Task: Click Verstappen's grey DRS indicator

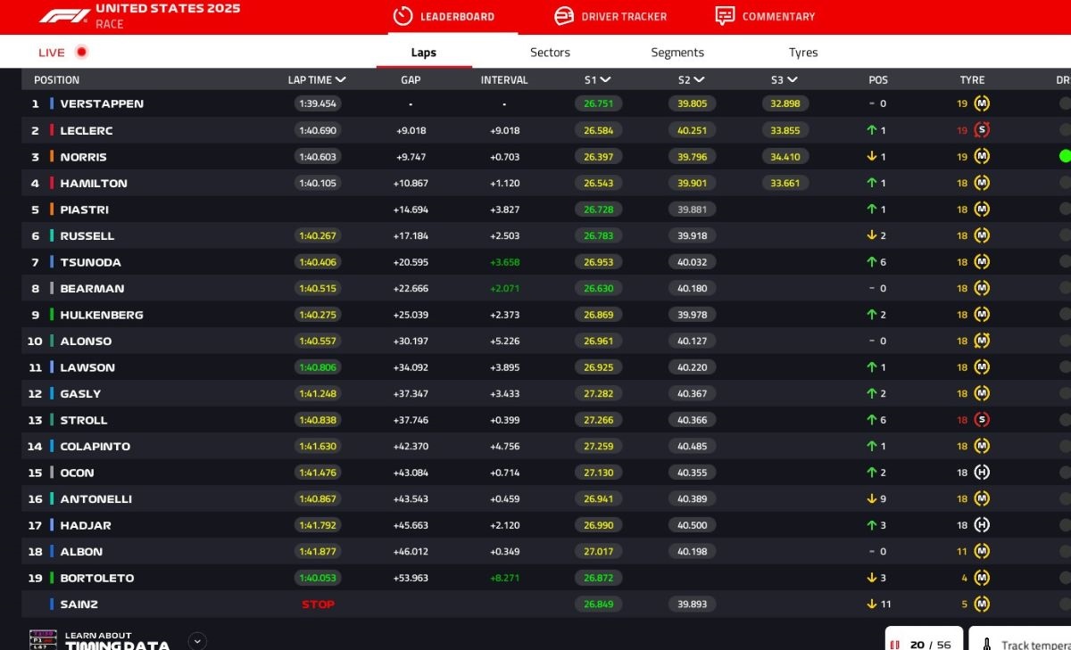Action: 1064,103
